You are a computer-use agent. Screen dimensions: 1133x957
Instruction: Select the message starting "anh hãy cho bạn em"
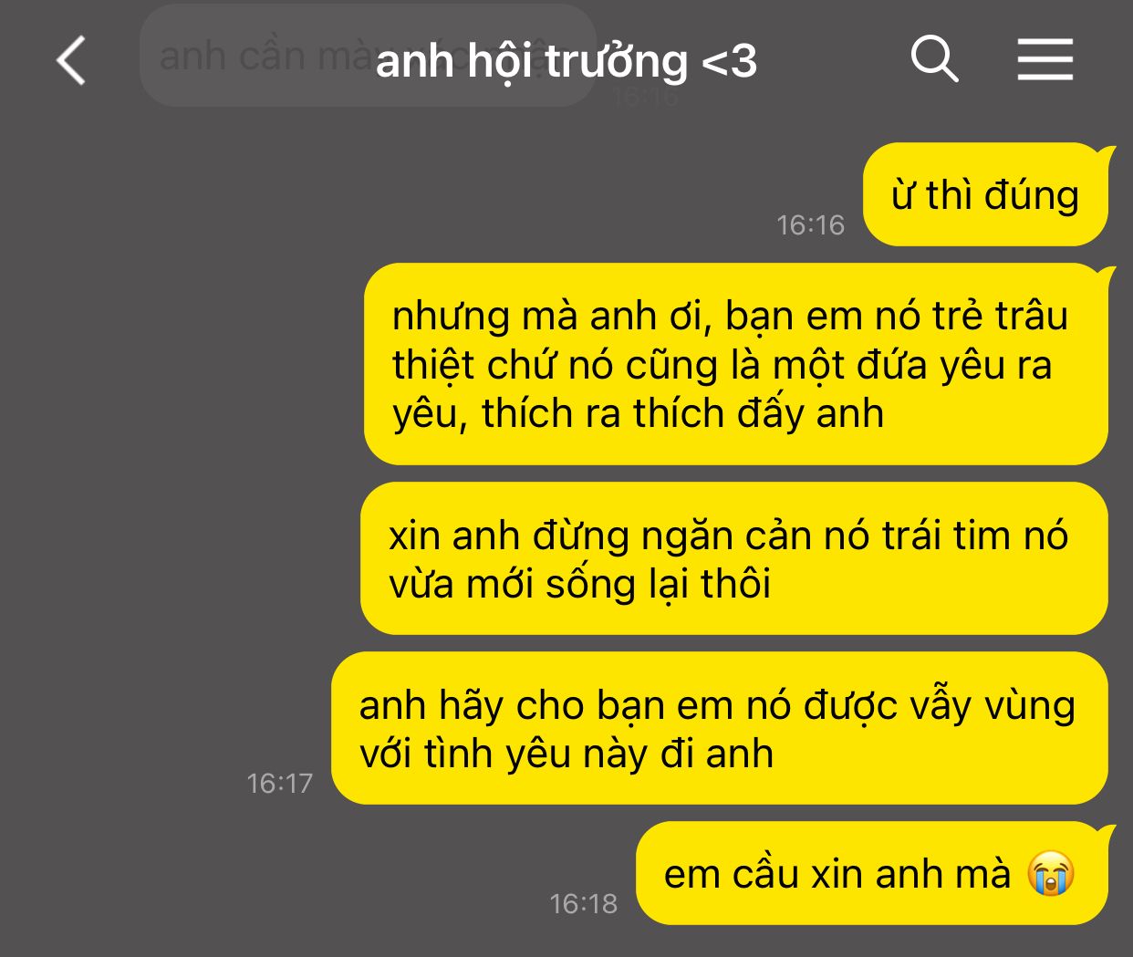(720, 728)
